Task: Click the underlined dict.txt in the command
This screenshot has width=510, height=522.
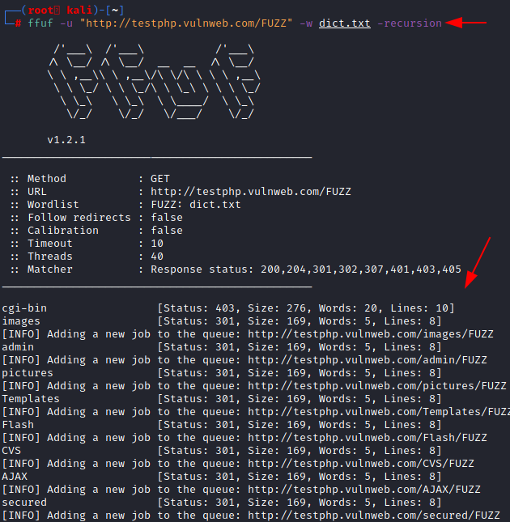Action: point(344,23)
